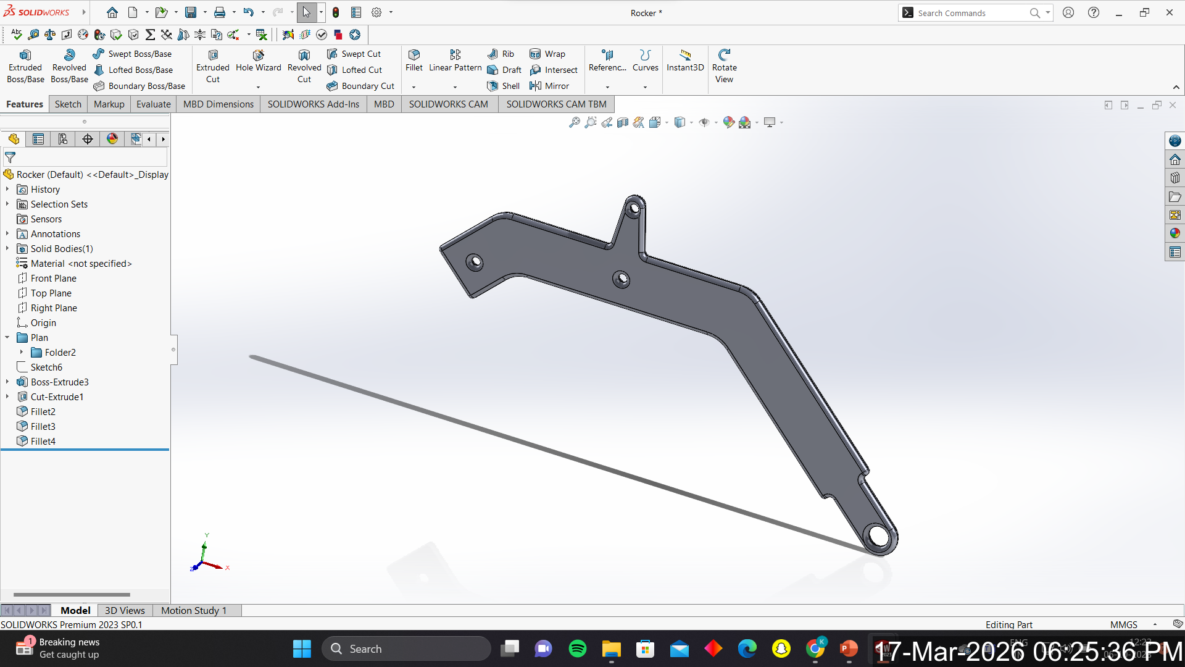Switch to the Sketch ribbon tab
Image resolution: width=1185 pixels, height=667 pixels.
point(68,104)
